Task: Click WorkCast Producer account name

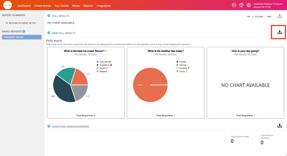Action: pos(263,4)
